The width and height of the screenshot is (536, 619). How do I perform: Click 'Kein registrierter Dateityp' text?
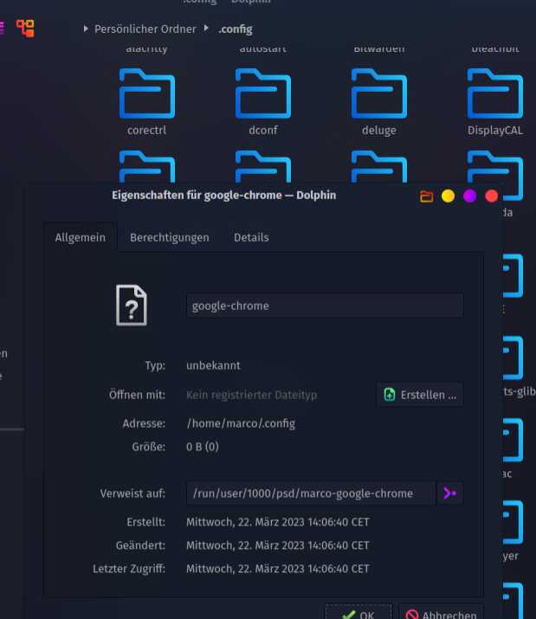(x=252, y=395)
